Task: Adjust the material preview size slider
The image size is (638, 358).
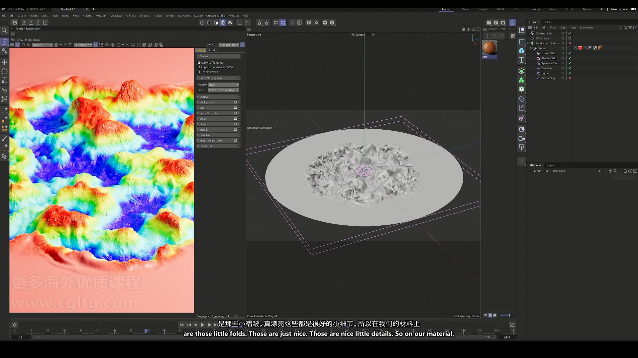Action: tap(507, 315)
